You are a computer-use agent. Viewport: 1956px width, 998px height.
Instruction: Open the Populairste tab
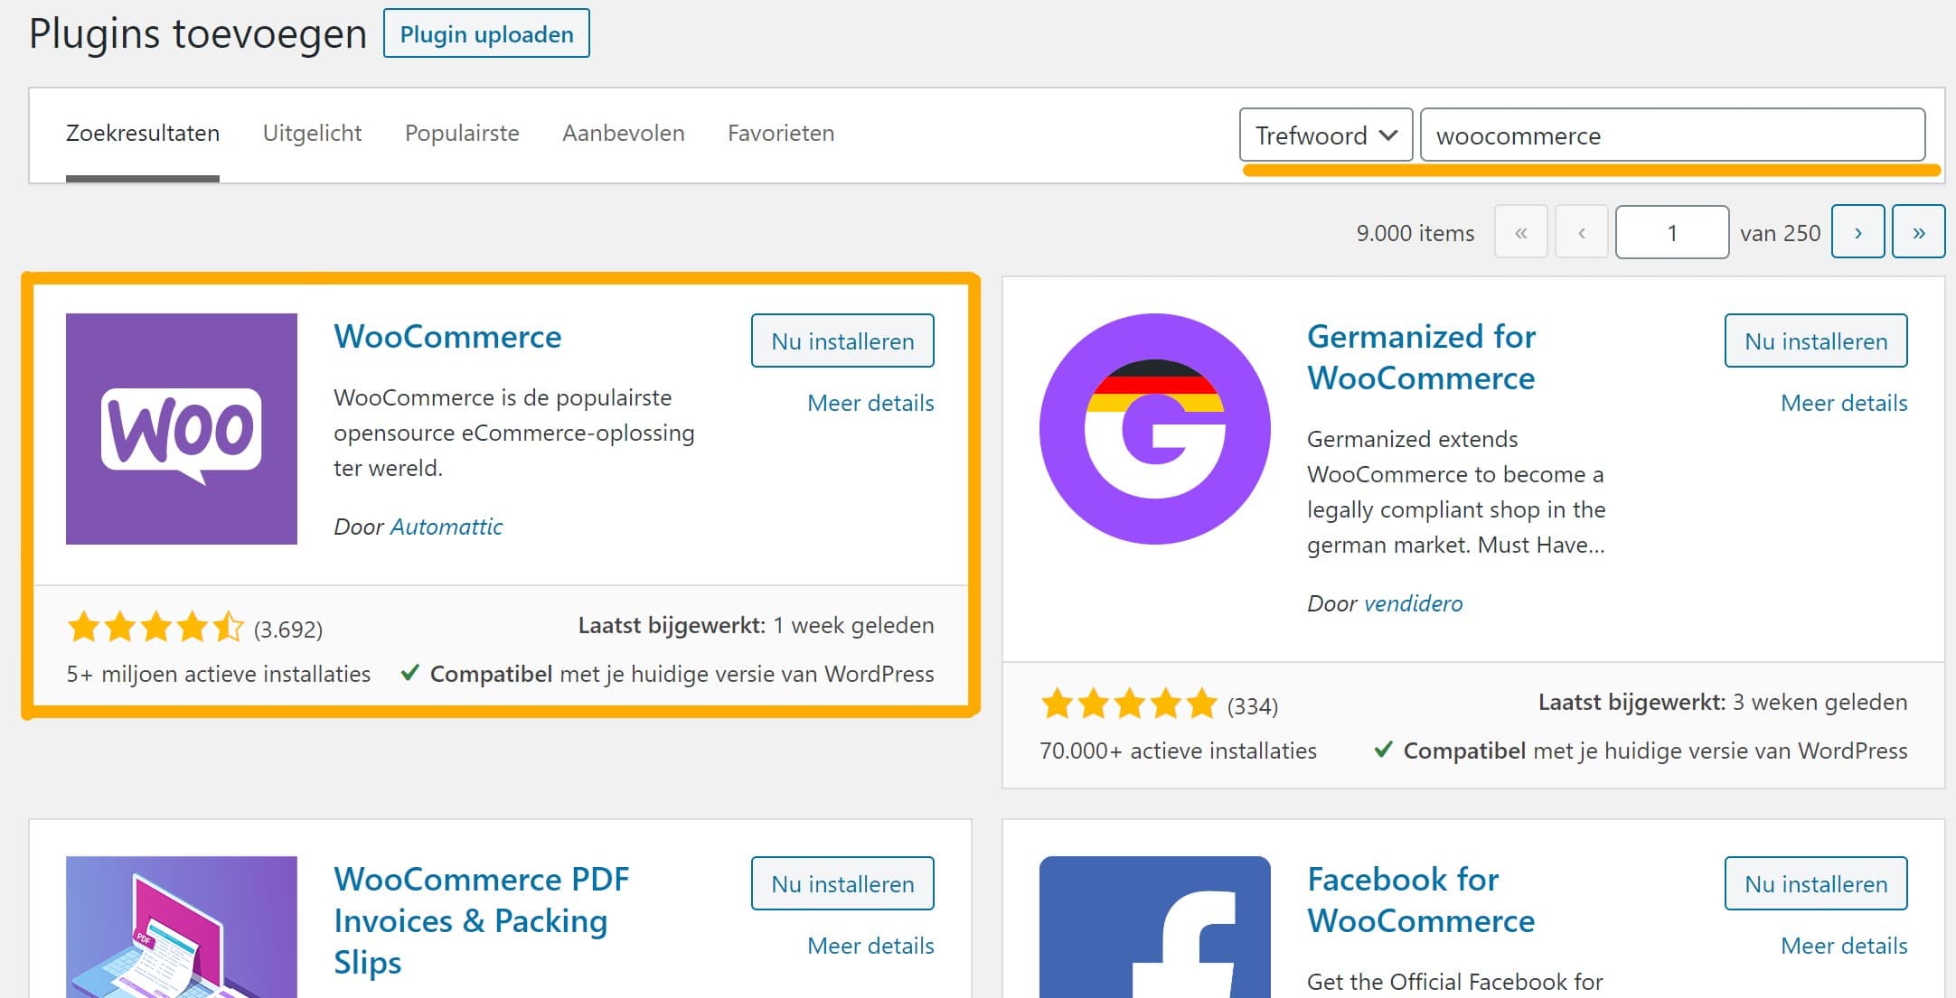tap(462, 134)
